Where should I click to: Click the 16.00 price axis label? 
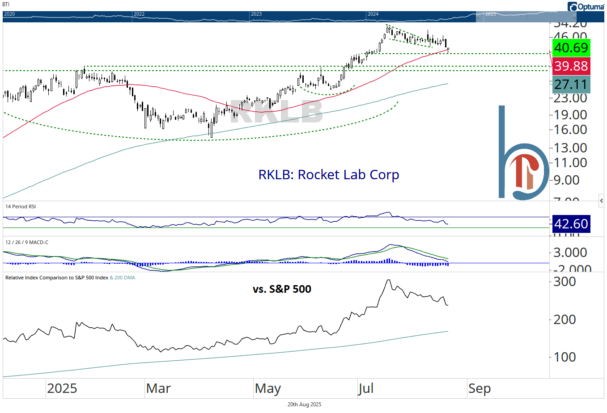pyautogui.click(x=570, y=130)
